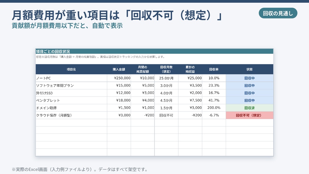Click the 4.0か月 payback cell
The height and width of the screenshot is (174, 309).
pyautogui.click(x=166, y=93)
